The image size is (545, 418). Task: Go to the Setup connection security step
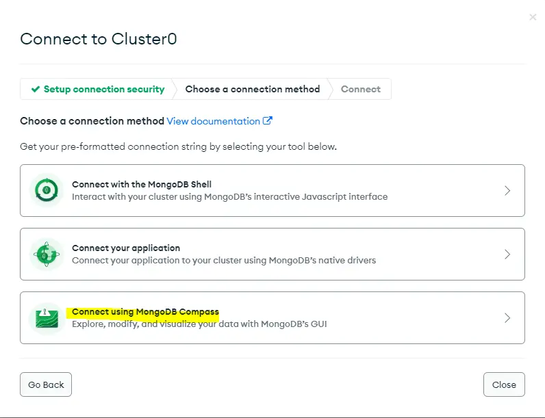click(98, 89)
